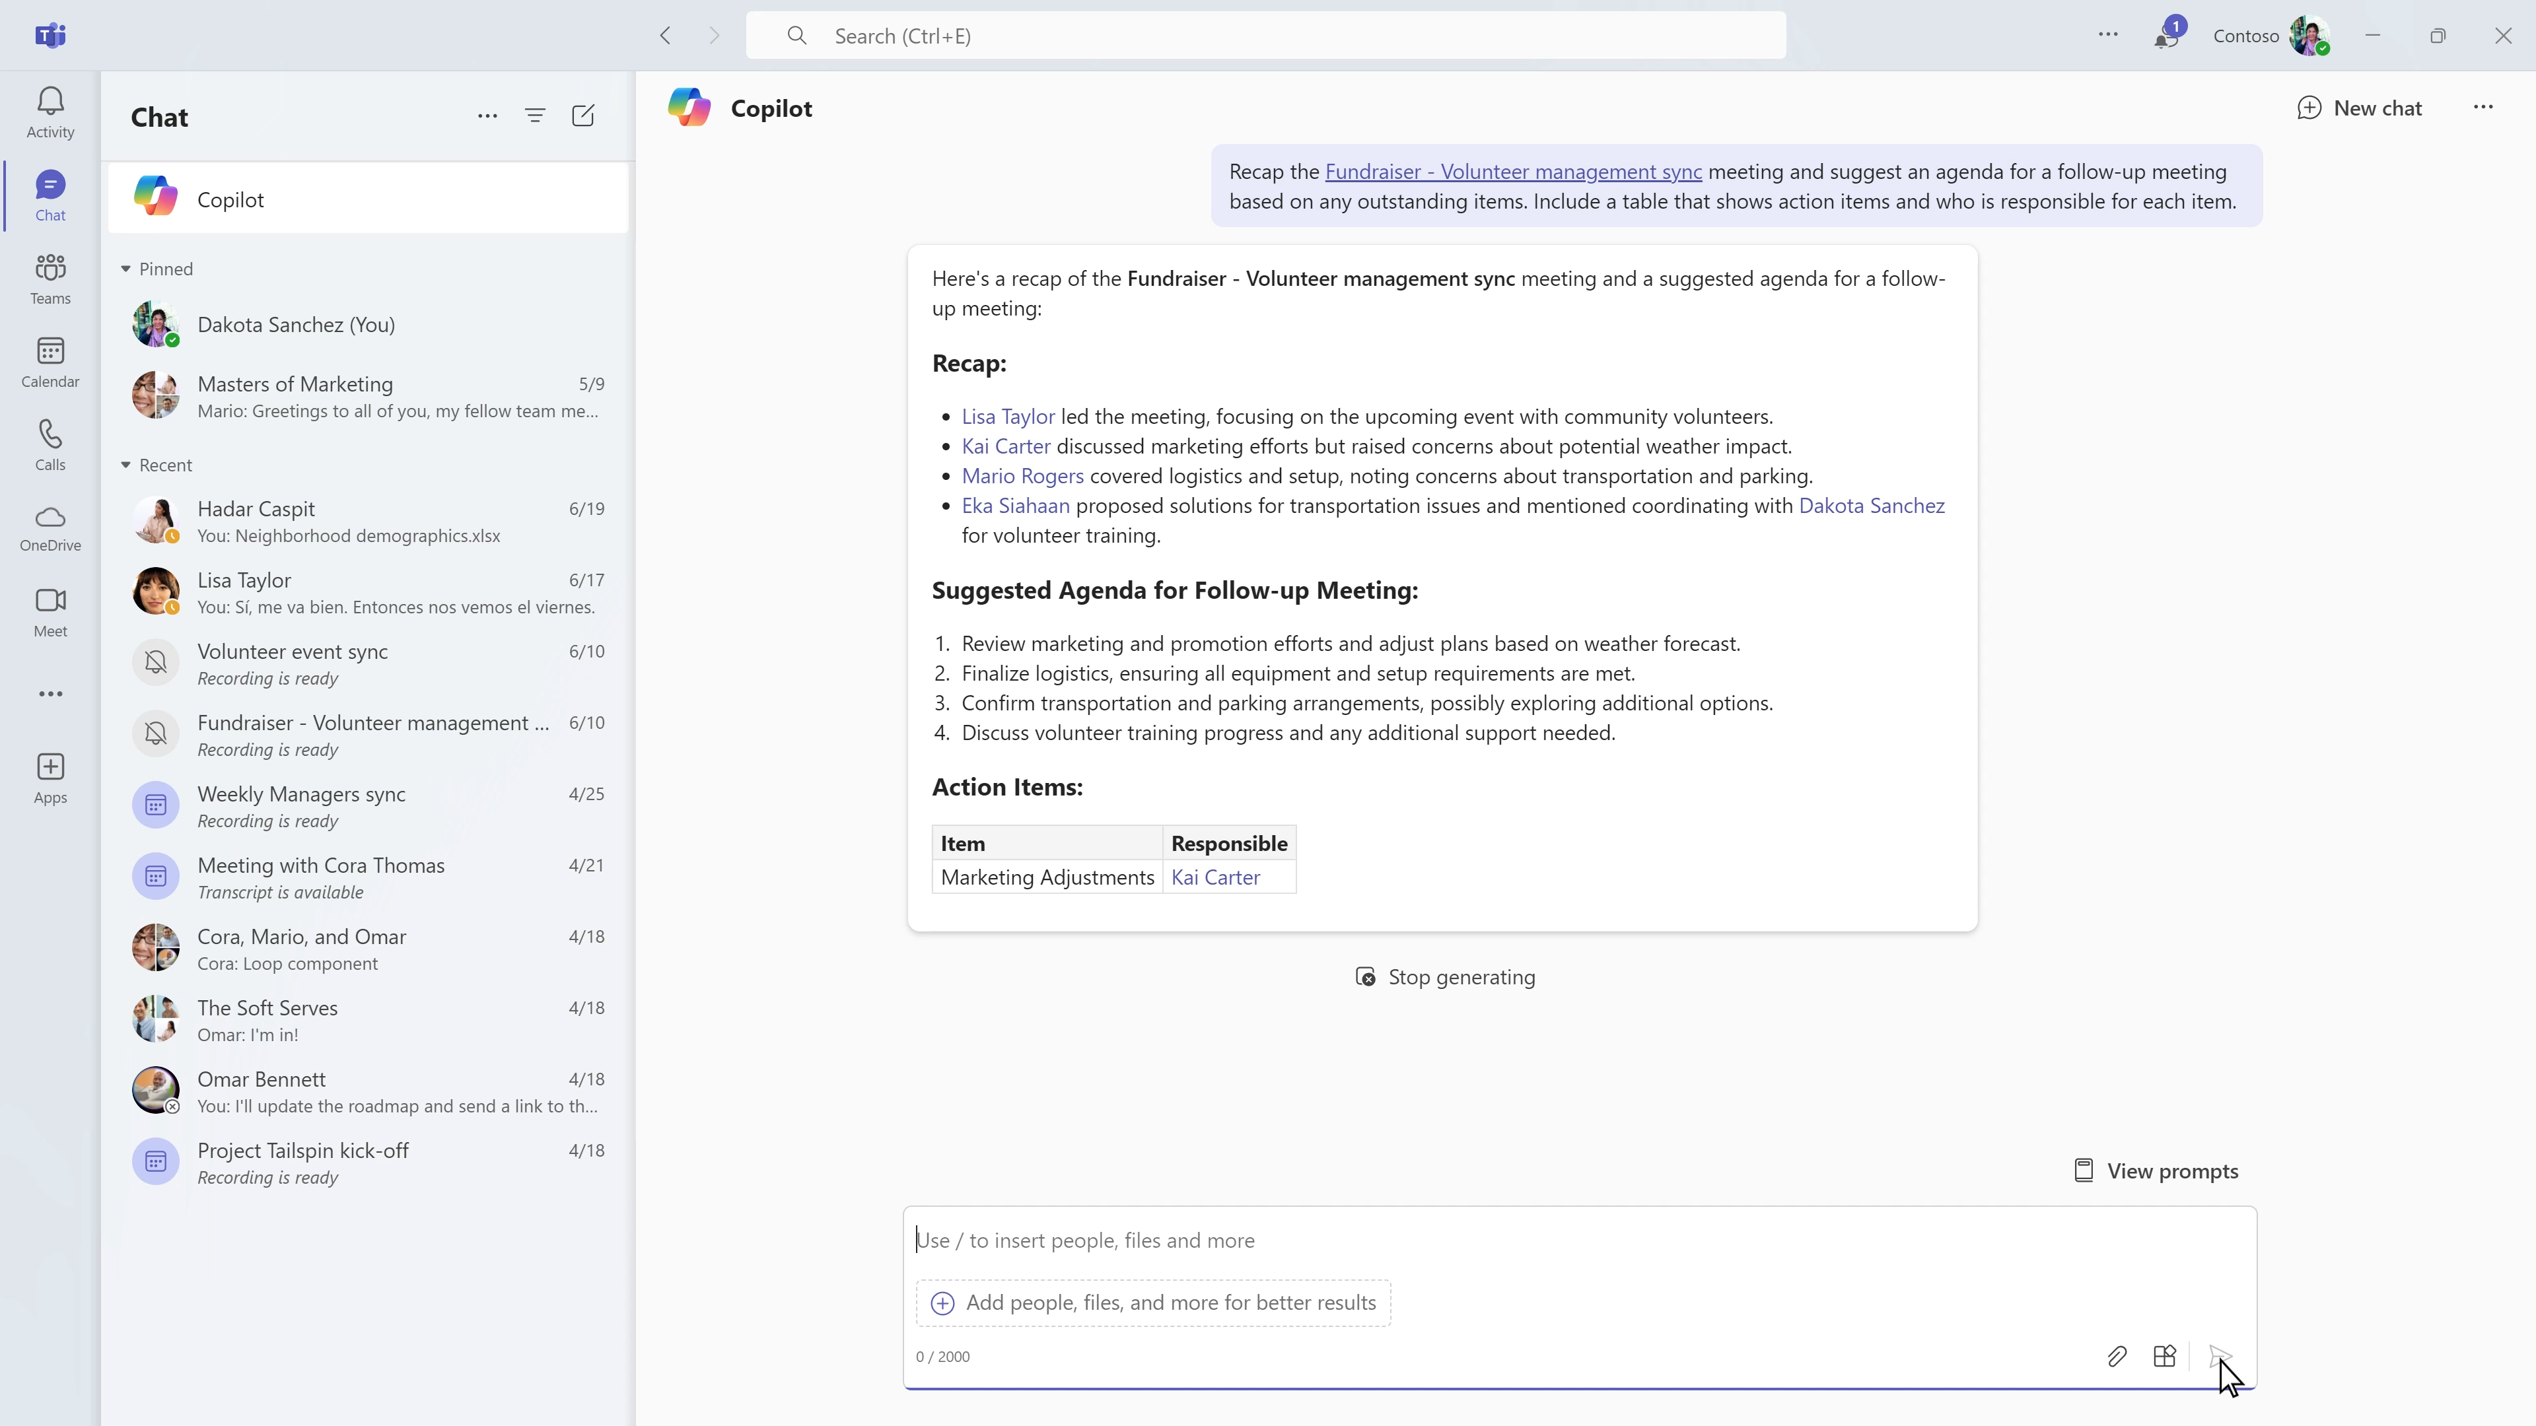The width and height of the screenshot is (2536, 1426).
Task: Click the search box at top
Action: tap(1265, 36)
